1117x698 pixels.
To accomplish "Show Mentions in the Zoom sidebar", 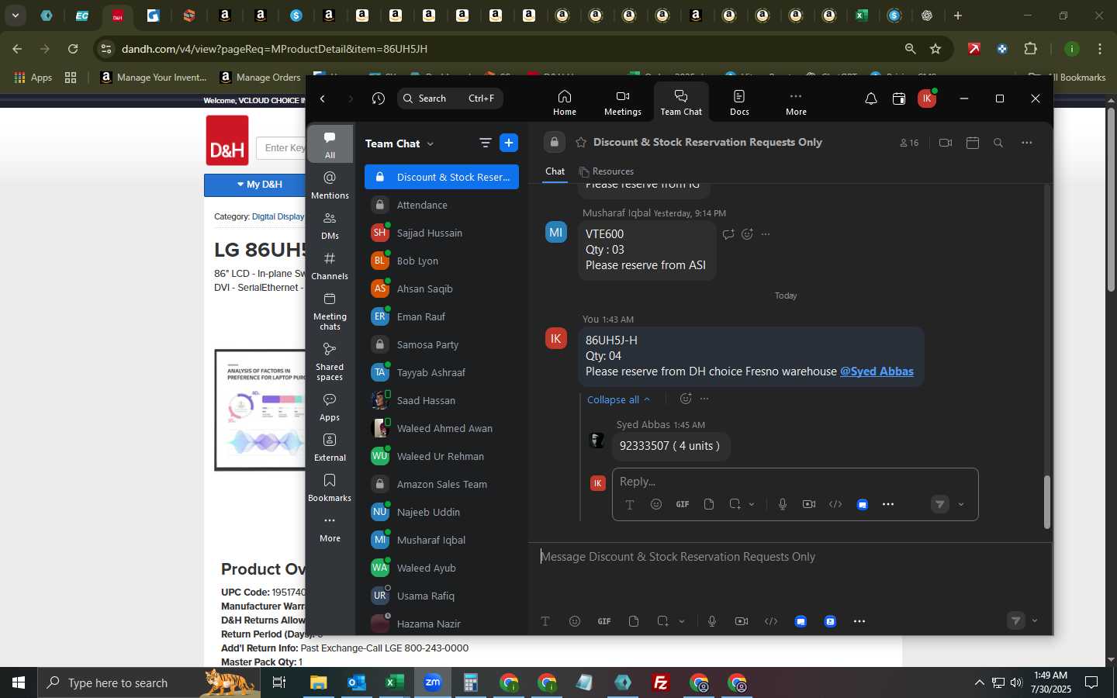I will point(330,185).
